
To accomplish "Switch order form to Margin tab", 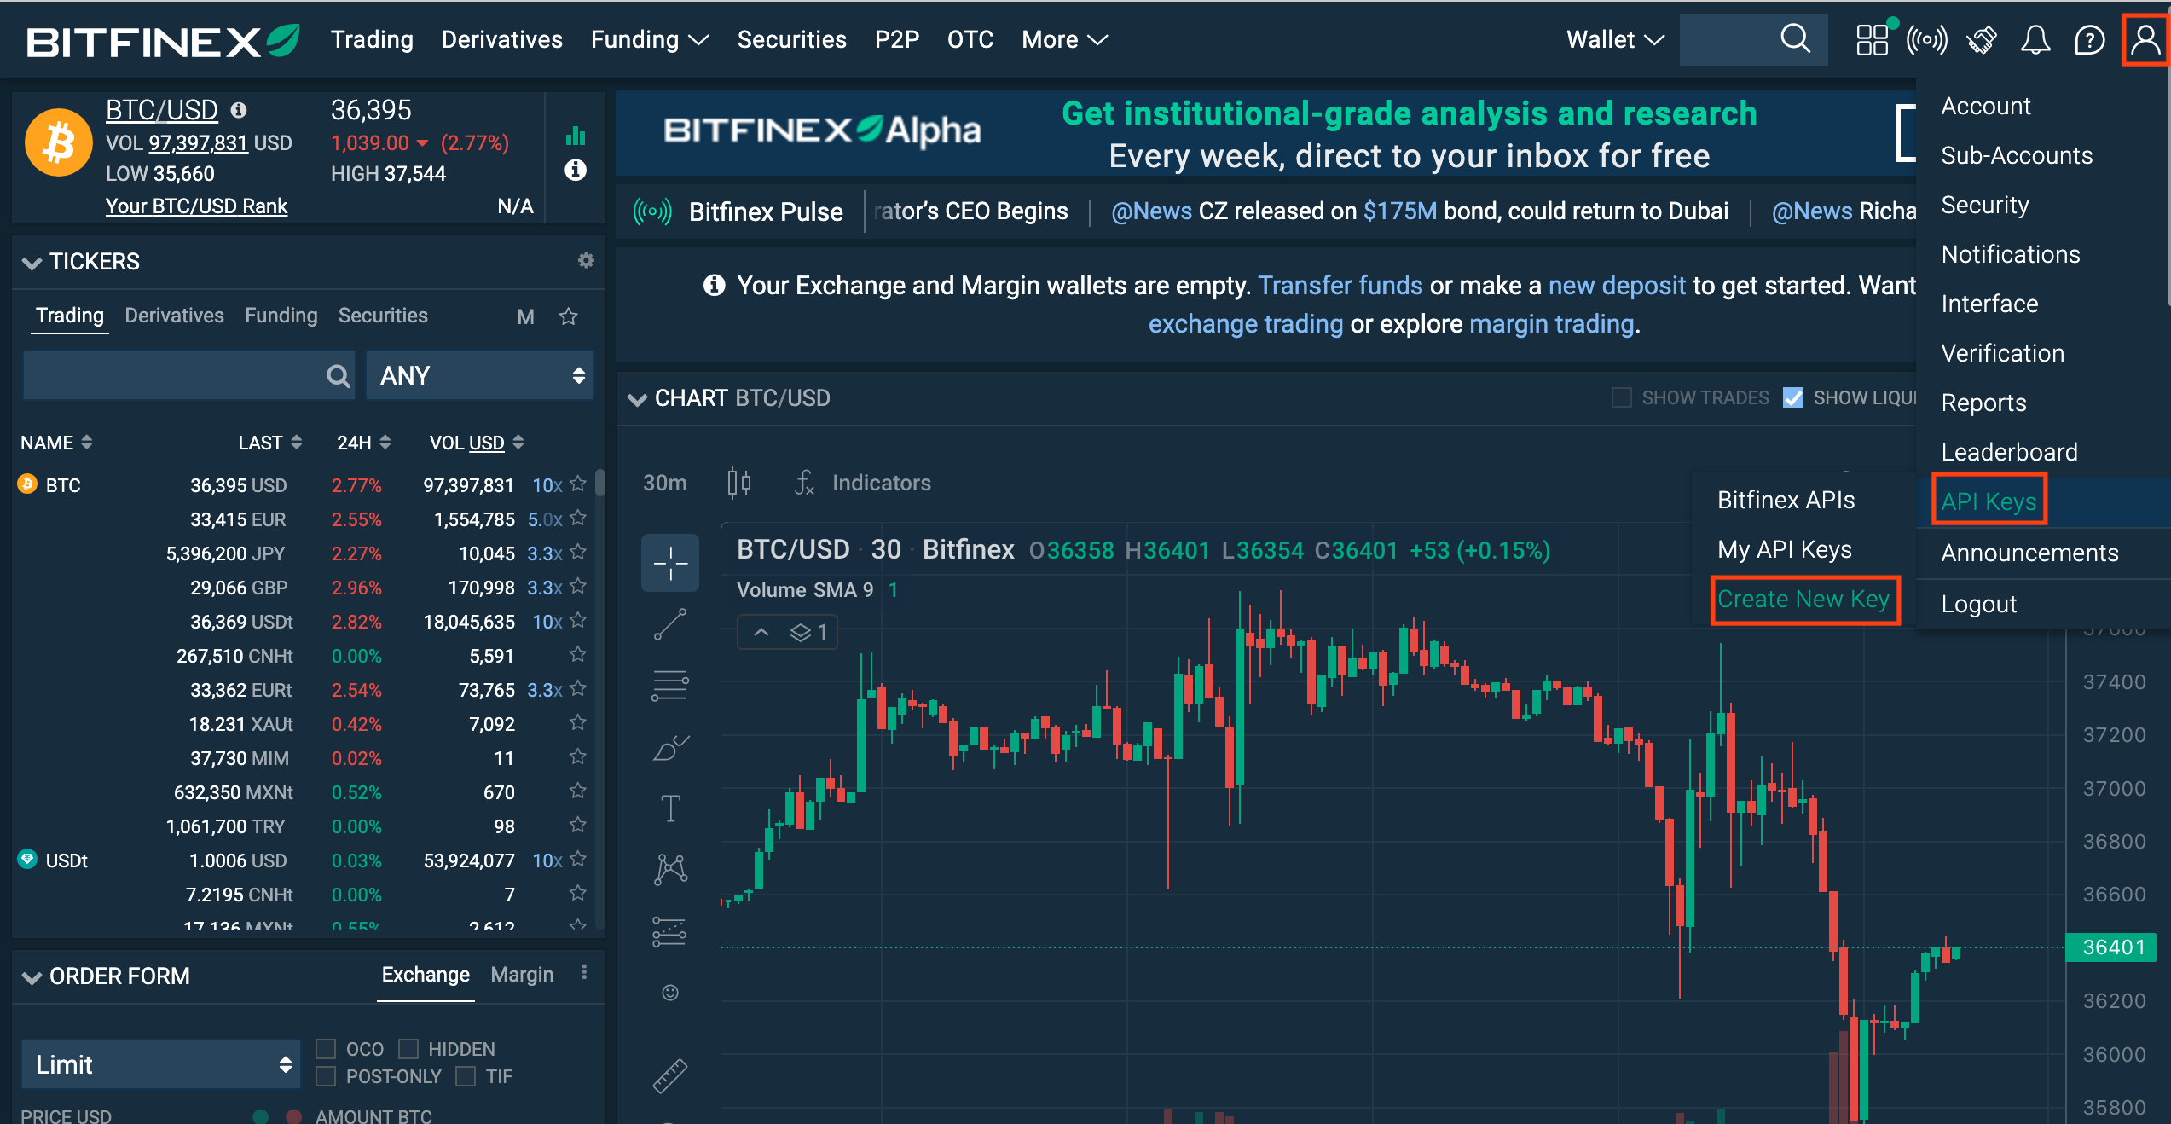I will click(x=522, y=975).
